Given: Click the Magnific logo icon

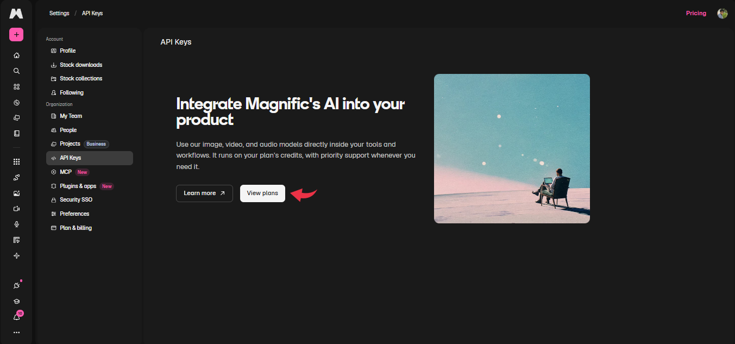Looking at the screenshot, I should pos(16,13).
